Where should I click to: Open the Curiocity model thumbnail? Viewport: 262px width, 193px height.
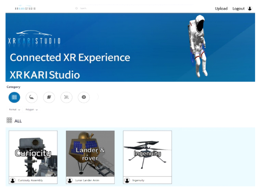click(x=33, y=154)
